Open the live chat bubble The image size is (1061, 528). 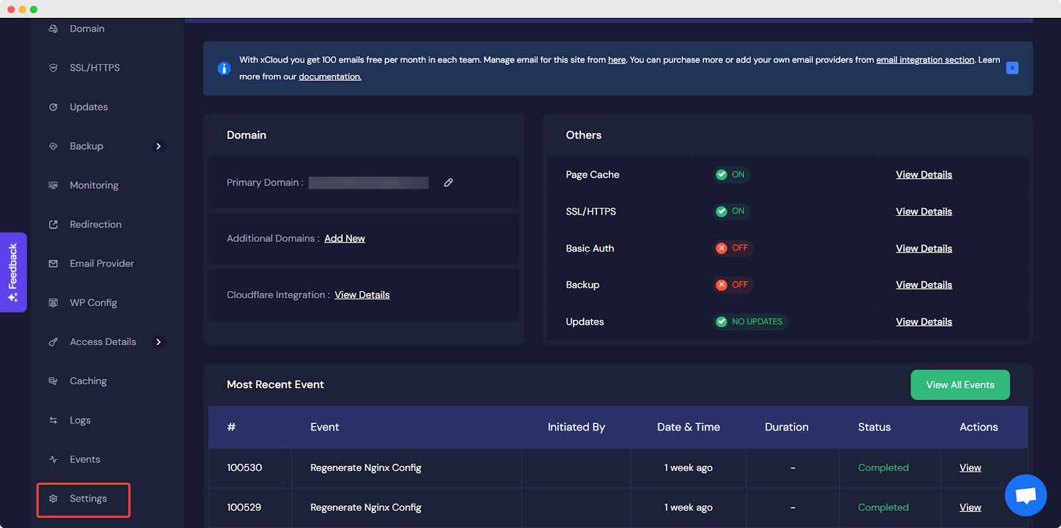pyautogui.click(x=1025, y=495)
